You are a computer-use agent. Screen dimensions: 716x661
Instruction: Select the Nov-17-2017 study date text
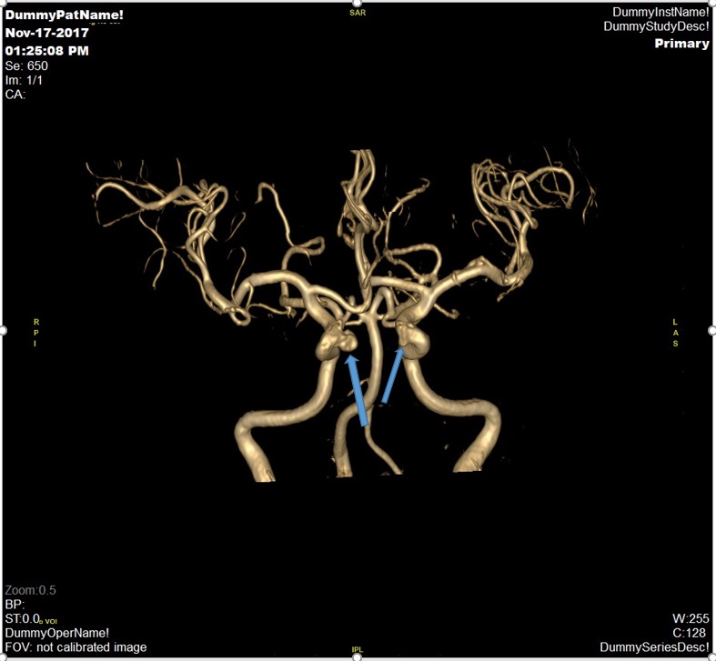coord(47,33)
